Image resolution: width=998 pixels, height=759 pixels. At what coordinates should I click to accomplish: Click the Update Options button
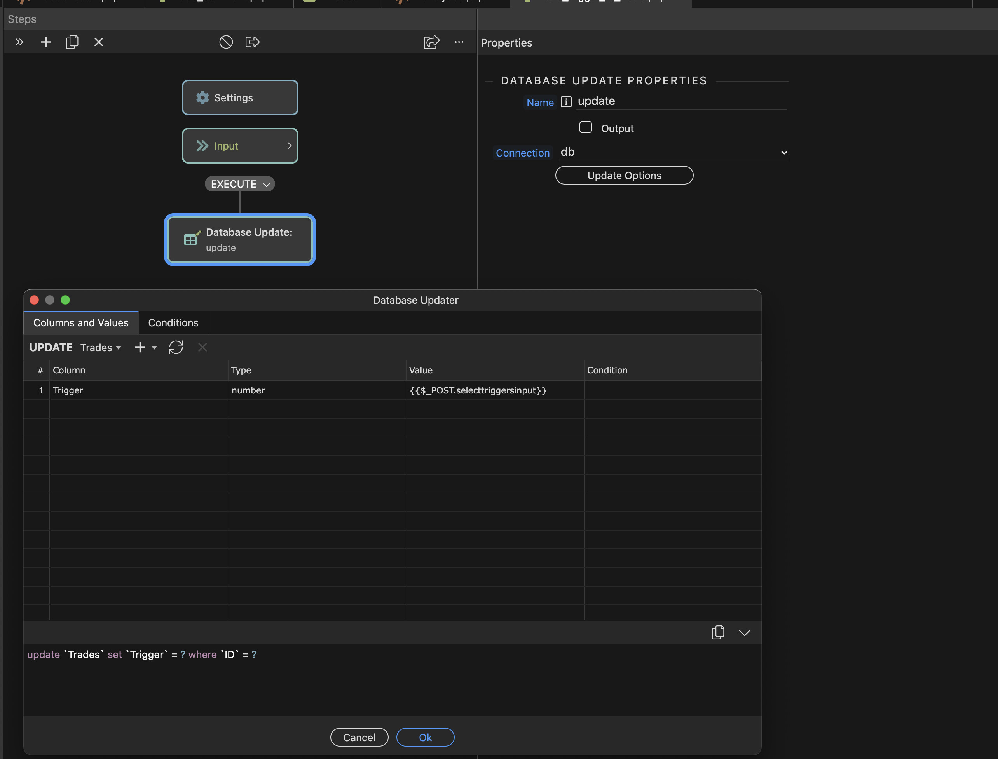coord(624,175)
